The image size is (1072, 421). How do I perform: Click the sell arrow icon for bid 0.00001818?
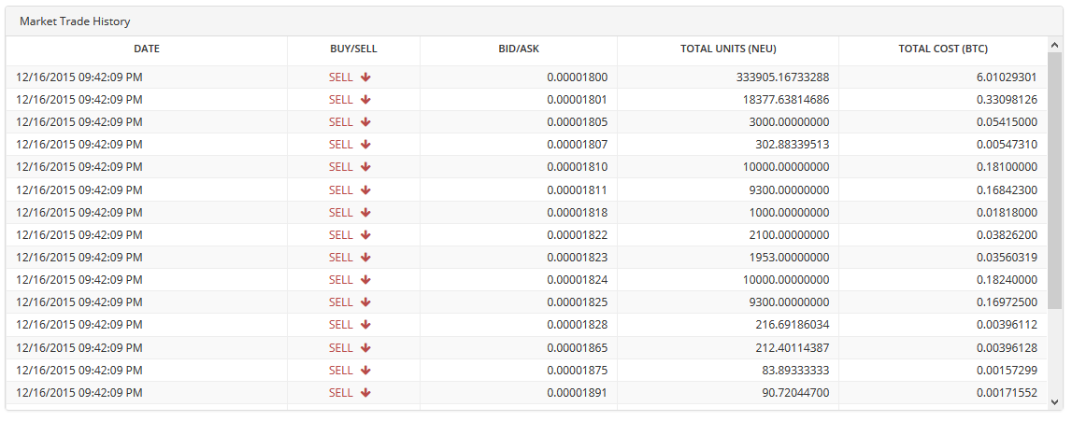pyautogui.click(x=365, y=212)
